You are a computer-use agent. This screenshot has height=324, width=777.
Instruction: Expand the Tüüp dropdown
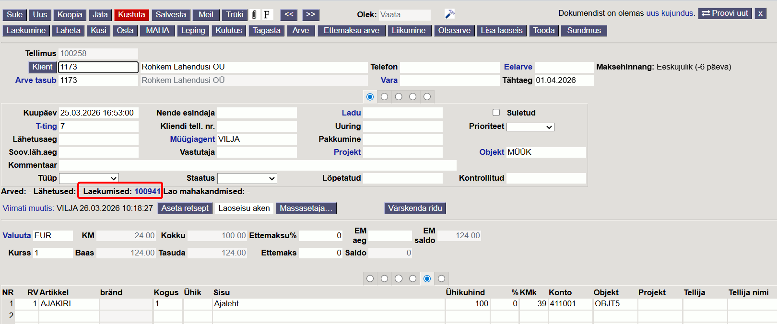(89, 178)
